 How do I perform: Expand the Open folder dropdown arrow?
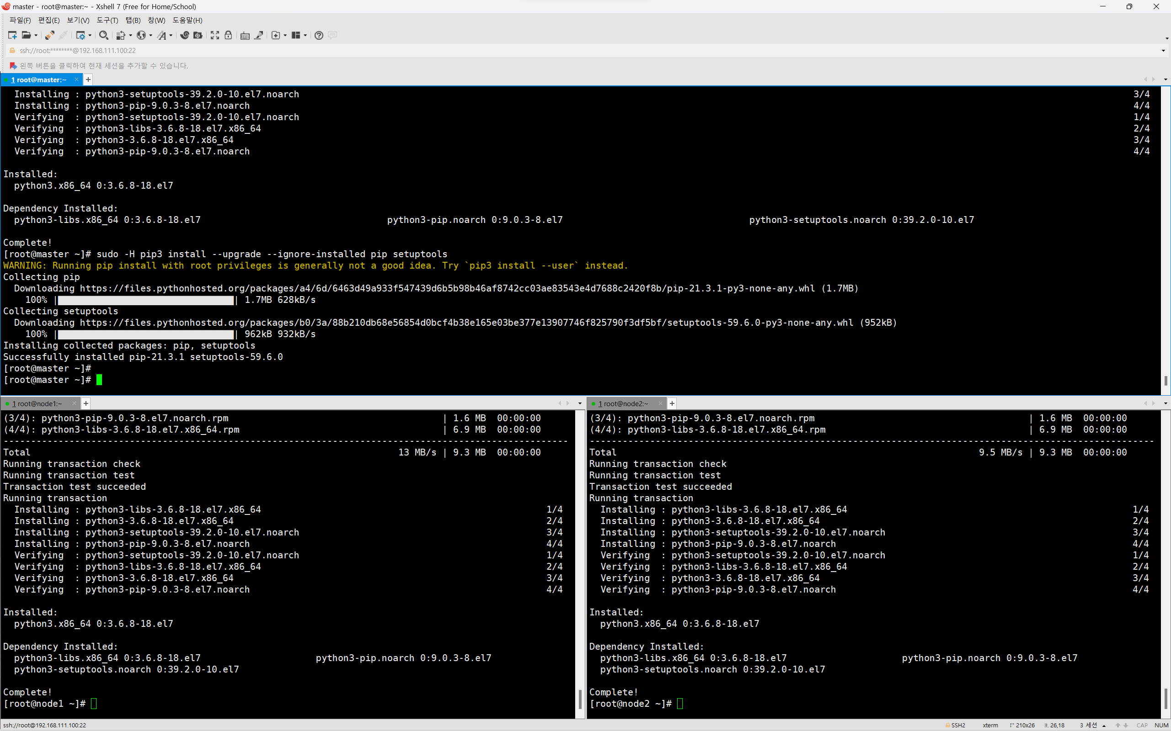coord(36,35)
